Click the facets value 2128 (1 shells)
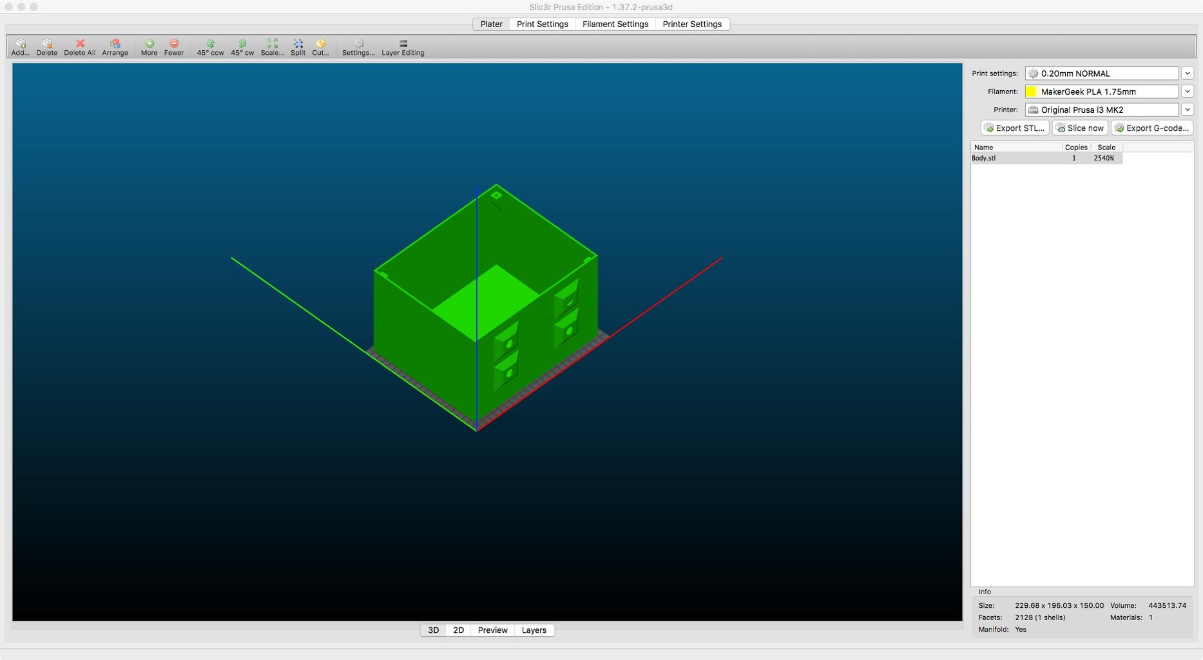 (x=1040, y=617)
